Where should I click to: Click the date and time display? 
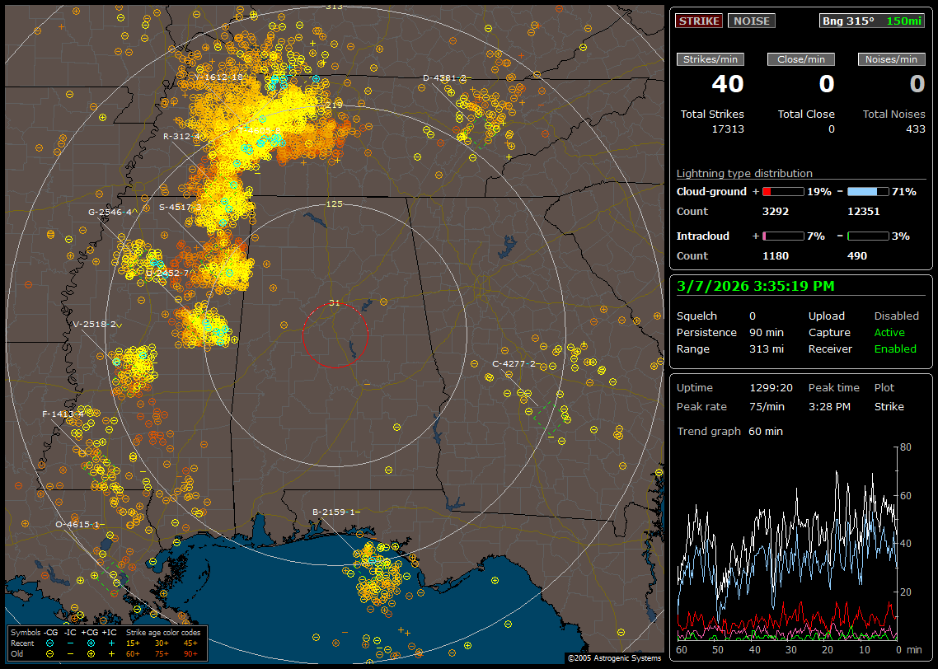(x=755, y=286)
